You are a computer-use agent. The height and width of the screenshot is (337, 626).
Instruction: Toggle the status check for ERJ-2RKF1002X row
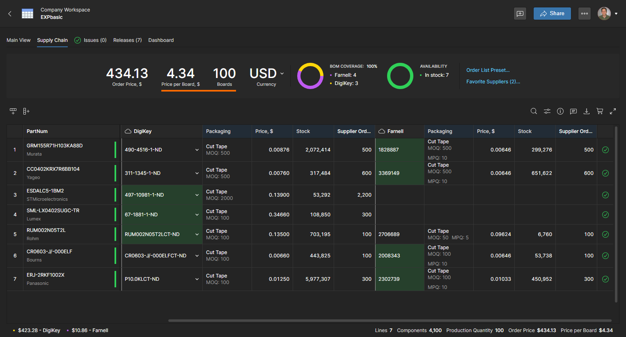coord(605,279)
